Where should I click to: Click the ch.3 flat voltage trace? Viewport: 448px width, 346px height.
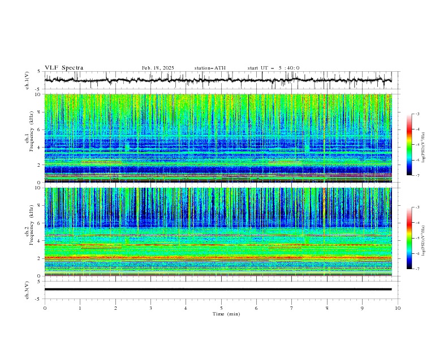218,289
